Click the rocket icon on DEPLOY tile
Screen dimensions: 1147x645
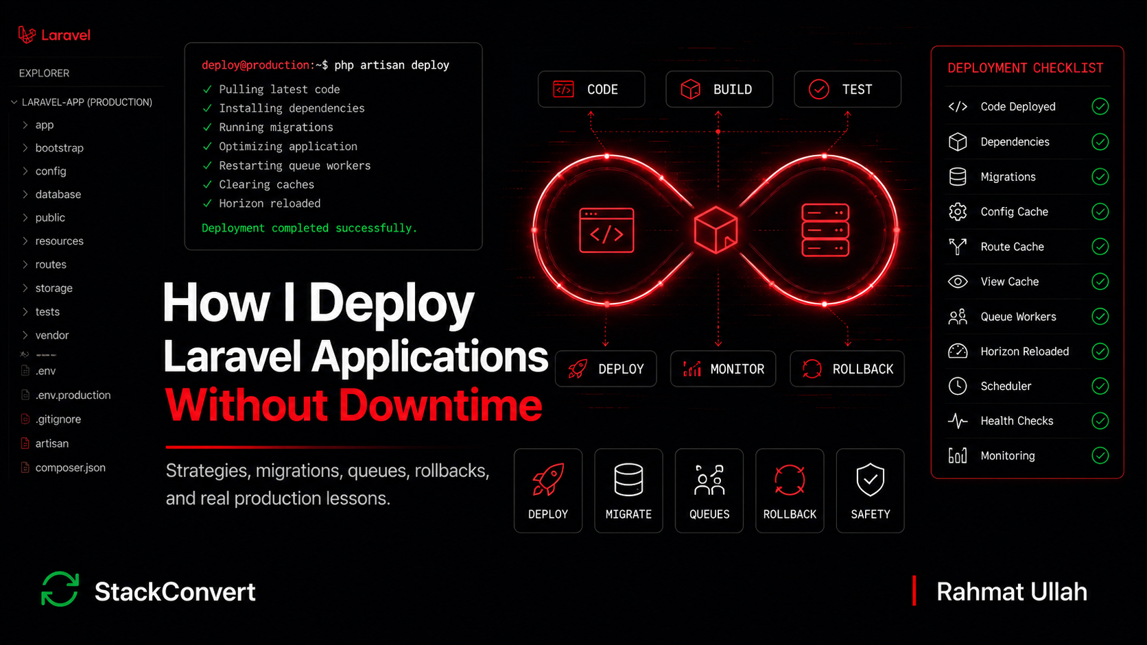[548, 479]
